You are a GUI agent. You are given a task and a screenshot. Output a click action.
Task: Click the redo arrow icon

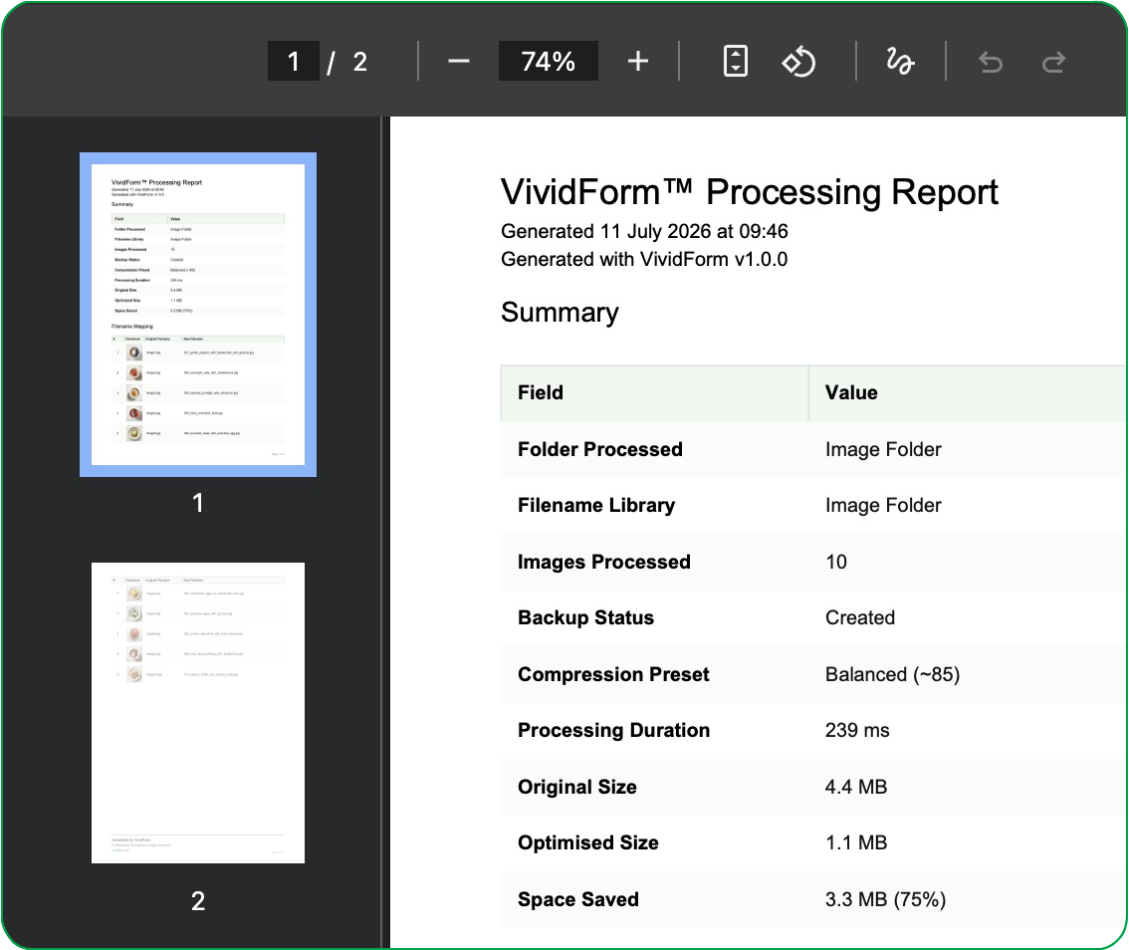(x=1053, y=62)
